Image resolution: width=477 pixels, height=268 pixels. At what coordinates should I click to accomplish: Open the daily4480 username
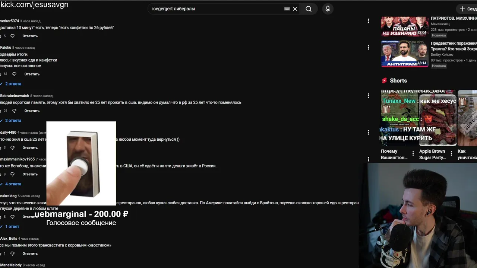coord(8,133)
